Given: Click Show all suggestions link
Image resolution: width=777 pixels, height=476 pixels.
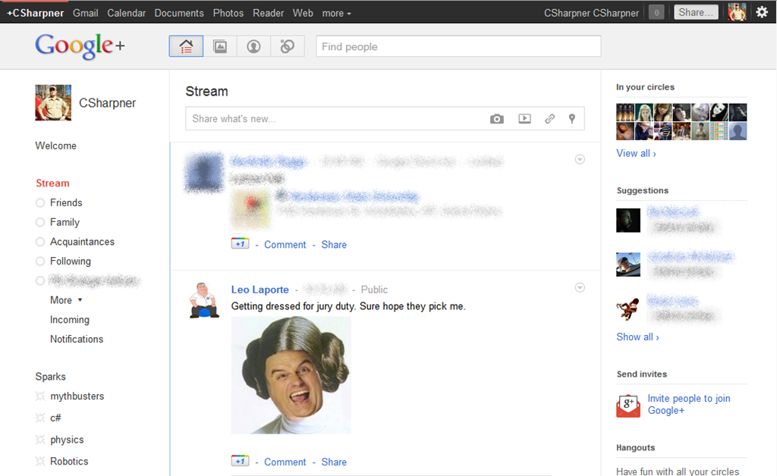Looking at the screenshot, I should (x=637, y=337).
